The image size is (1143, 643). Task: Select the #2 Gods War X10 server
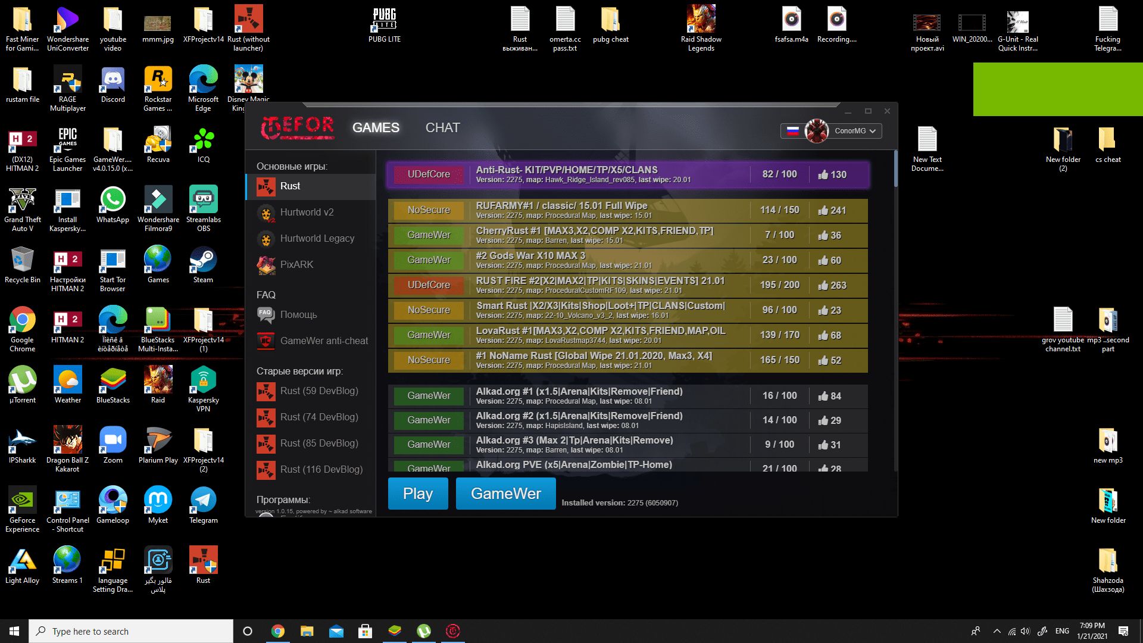pyautogui.click(x=628, y=260)
